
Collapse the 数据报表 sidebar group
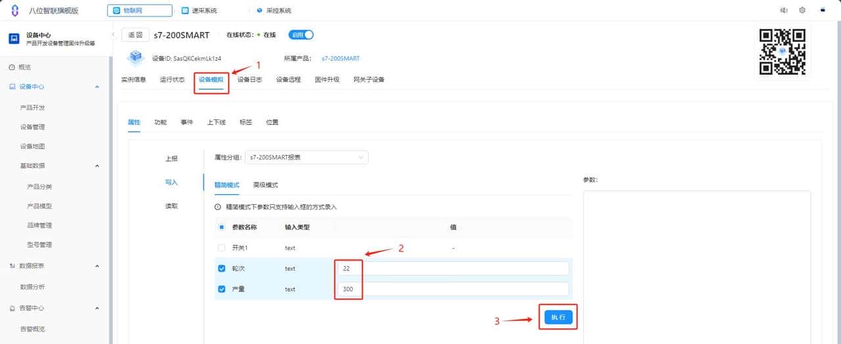click(97, 266)
